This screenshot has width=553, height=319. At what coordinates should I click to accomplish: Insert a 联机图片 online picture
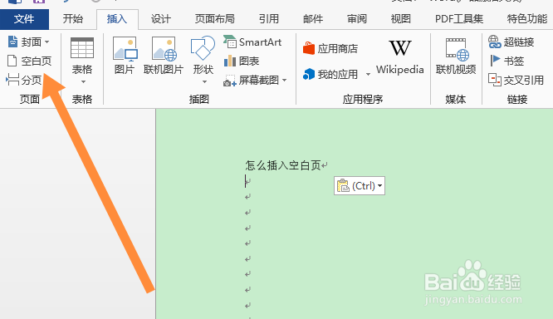pos(164,56)
